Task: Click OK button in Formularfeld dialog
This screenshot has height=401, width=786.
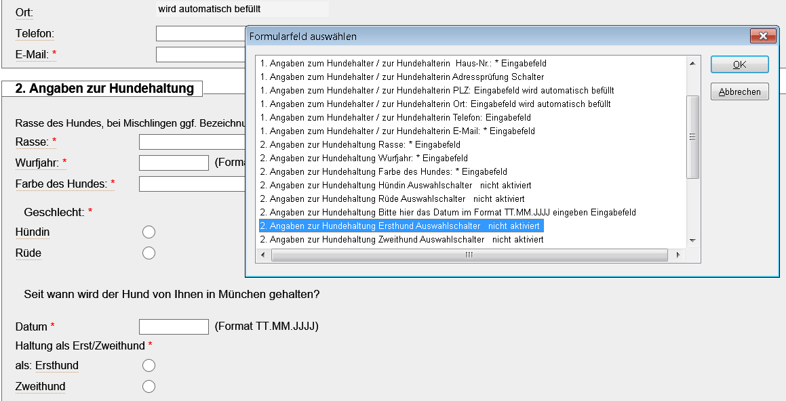Action: point(739,64)
